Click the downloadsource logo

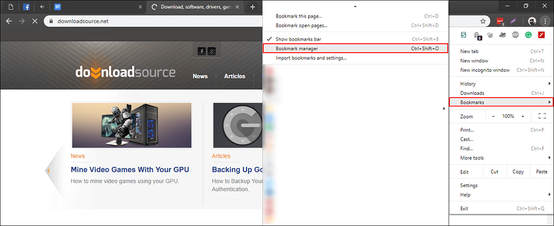click(125, 72)
